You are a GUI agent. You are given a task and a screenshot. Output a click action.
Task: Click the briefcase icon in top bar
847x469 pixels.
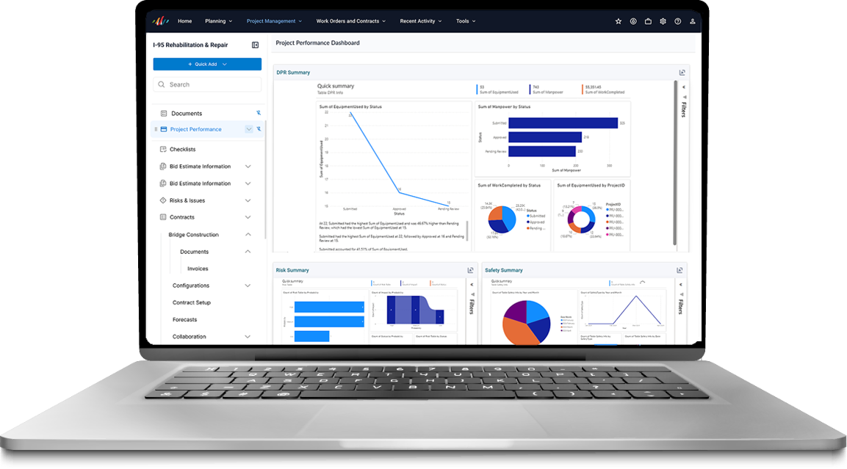[x=648, y=21]
